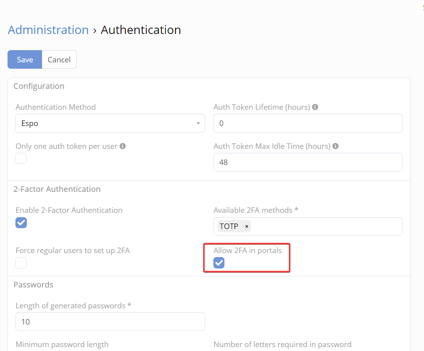Viewport: 424px width, 351px height.
Task: Focus the Auth Token Lifetime hours field
Action: pos(308,124)
